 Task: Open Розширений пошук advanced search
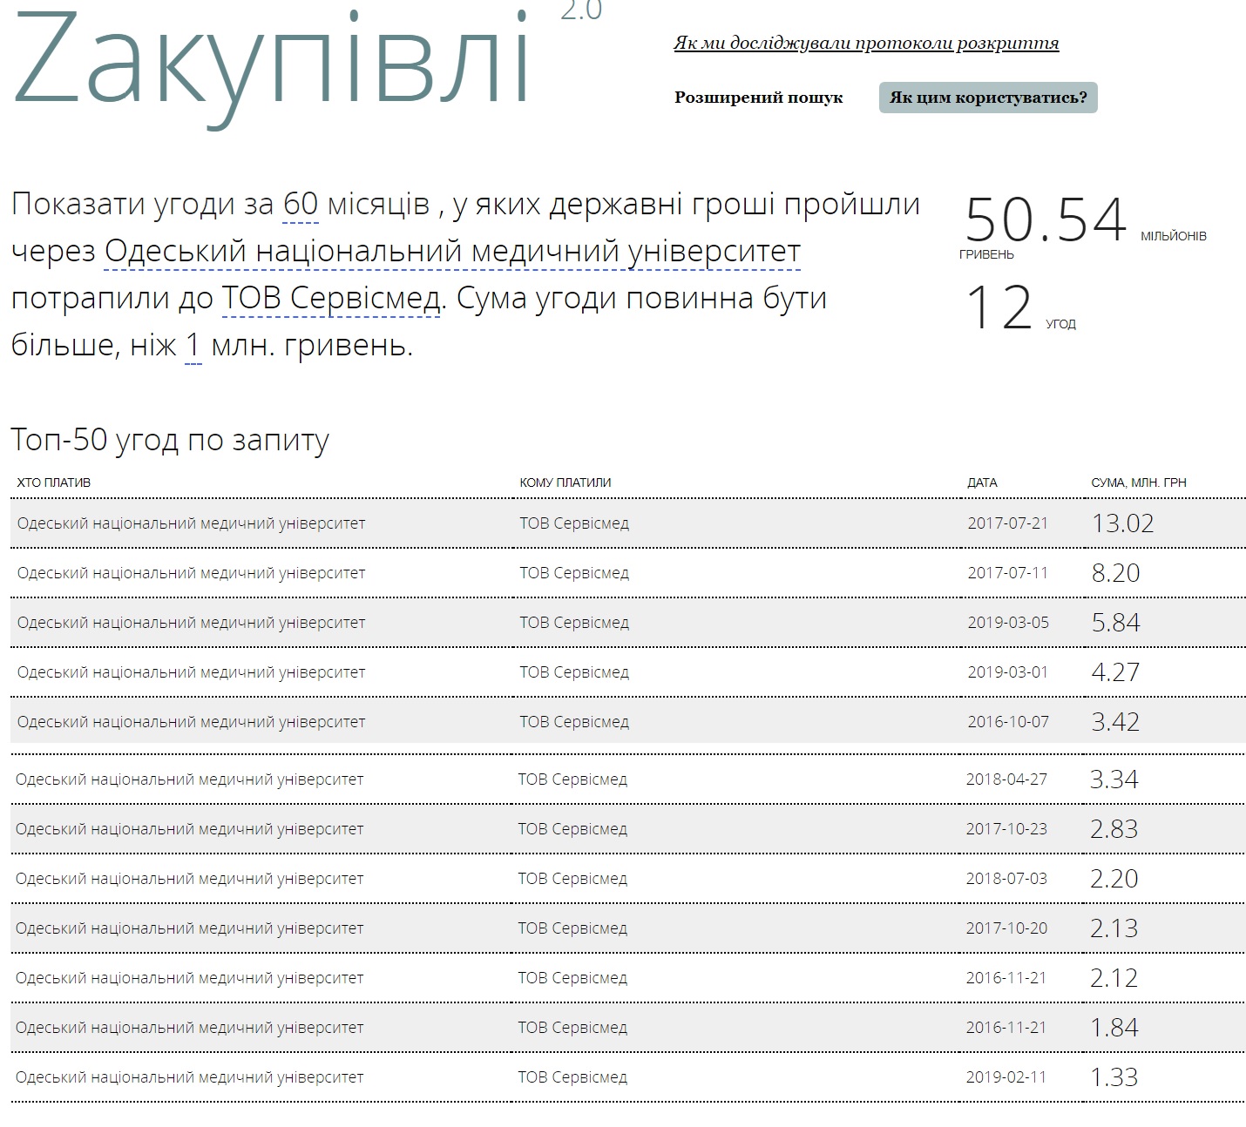(758, 98)
